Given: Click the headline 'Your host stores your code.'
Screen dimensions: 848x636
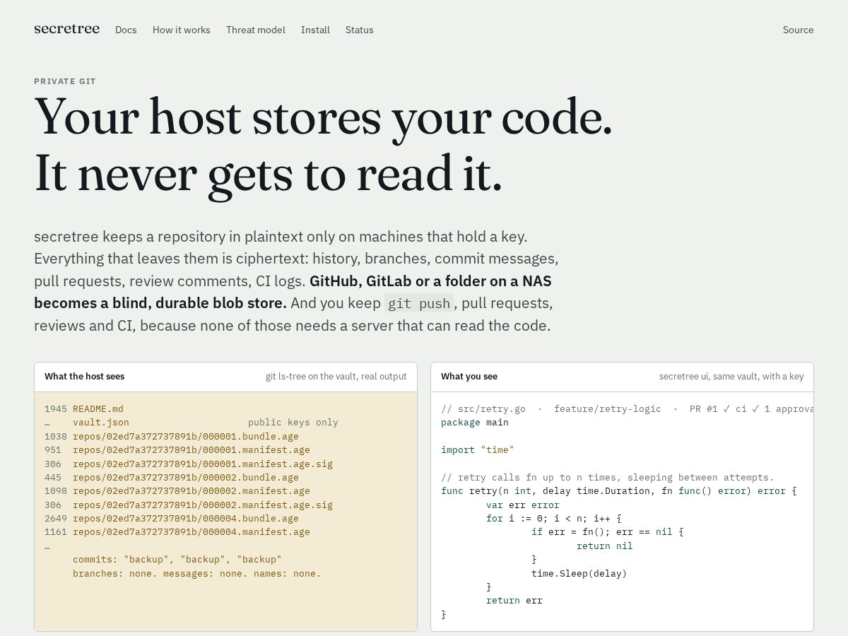Looking at the screenshot, I should pyautogui.click(x=323, y=117).
